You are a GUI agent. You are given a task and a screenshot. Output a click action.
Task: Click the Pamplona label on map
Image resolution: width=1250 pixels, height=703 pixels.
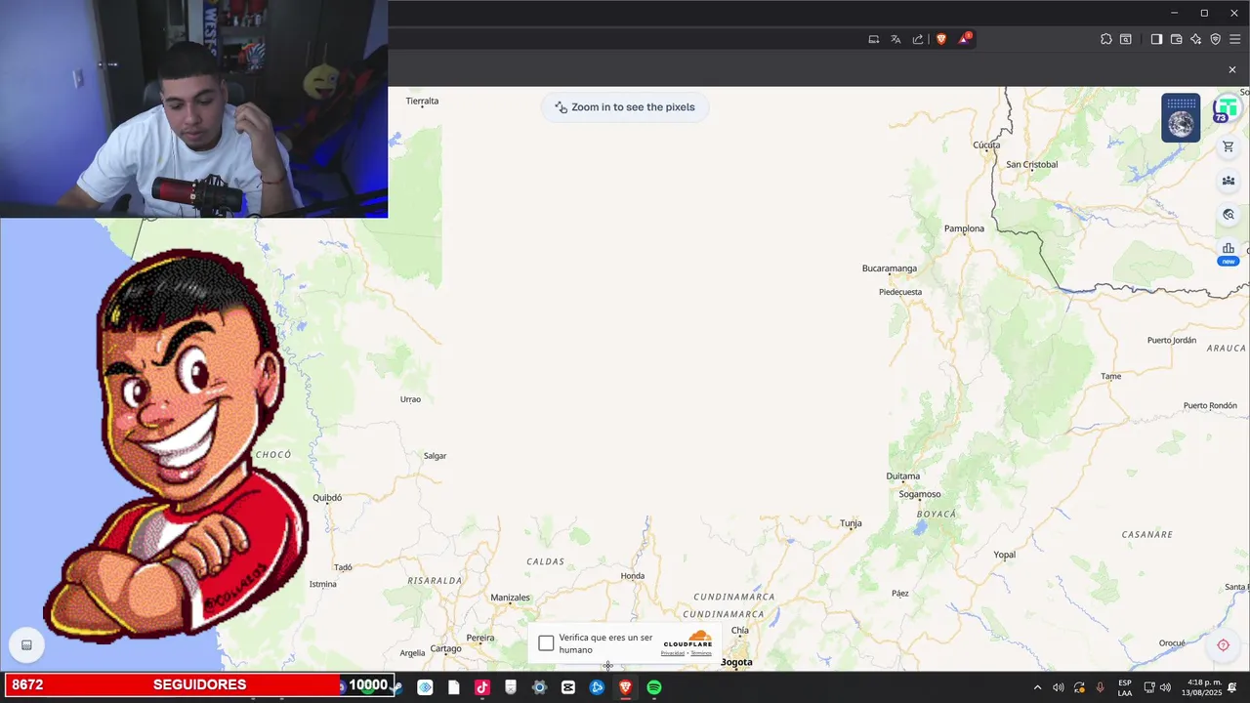pyautogui.click(x=964, y=228)
